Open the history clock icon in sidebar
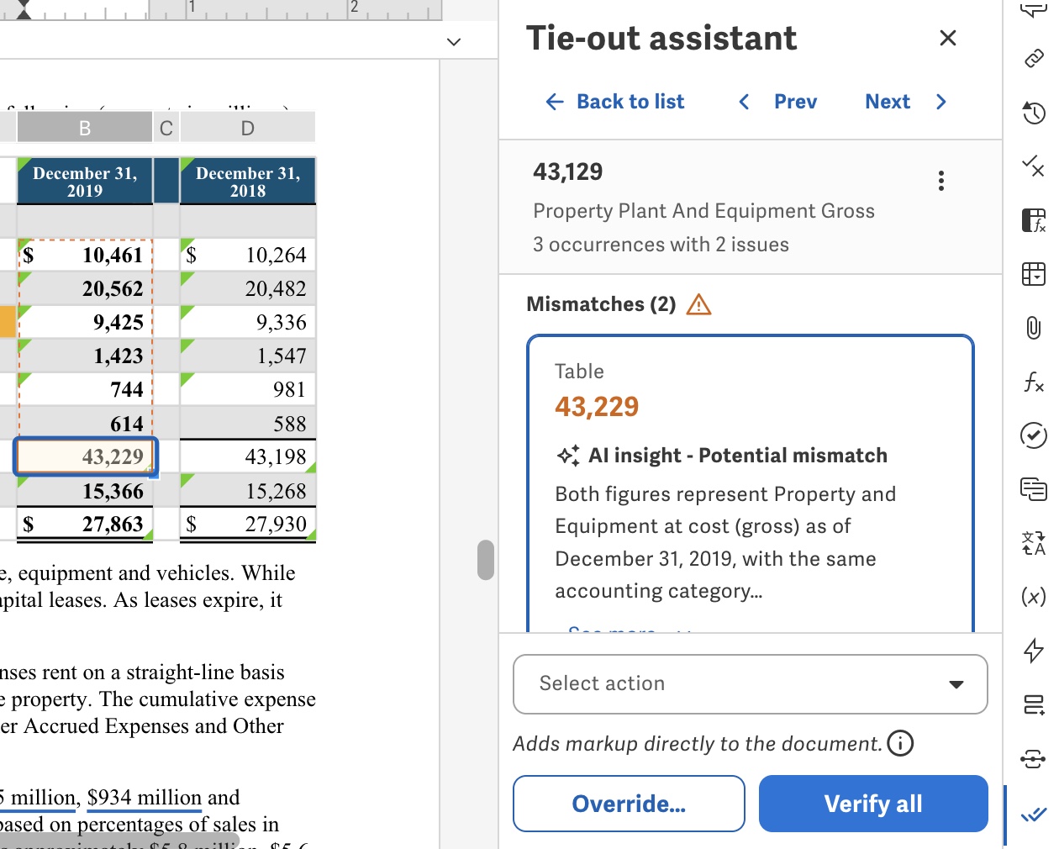 [1034, 112]
